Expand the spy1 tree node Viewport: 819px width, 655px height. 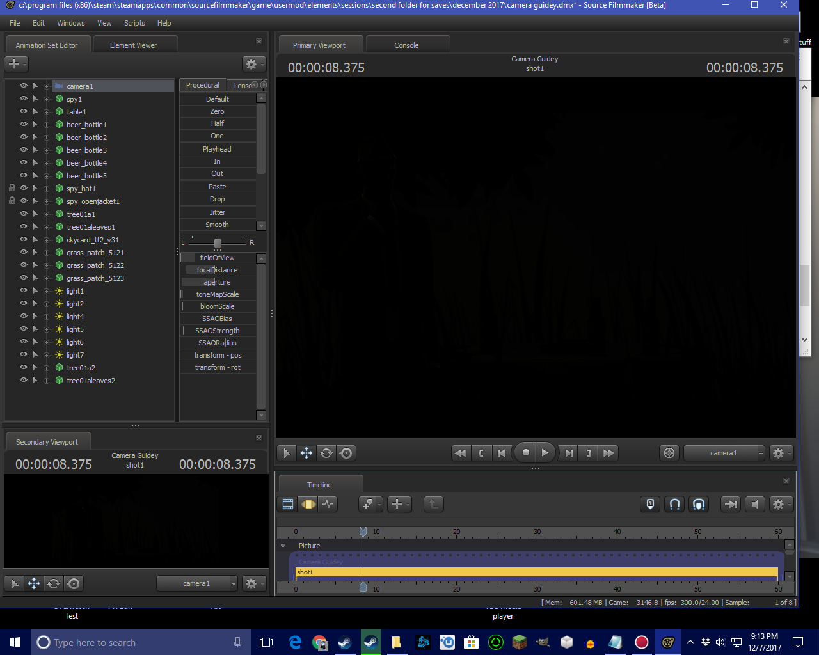46,99
